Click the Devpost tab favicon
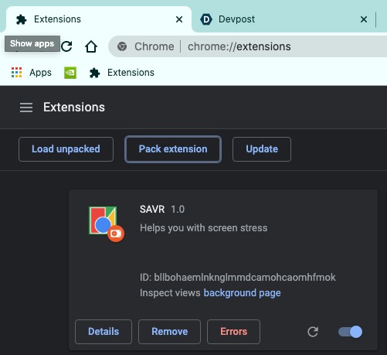Image resolution: width=387 pixels, height=355 pixels. pyautogui.click(x=206, y=19)
